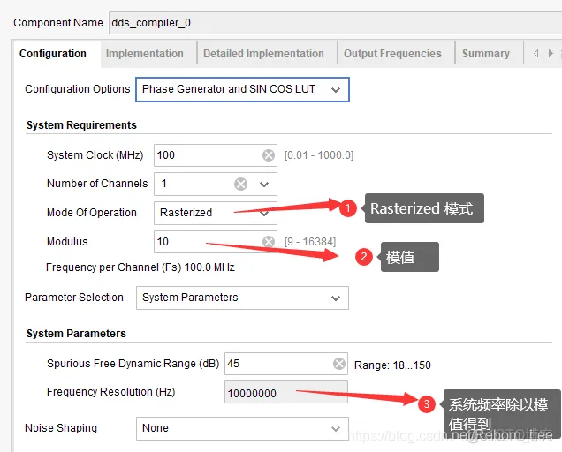Click the System Parameters heading

tap(76, 334)
